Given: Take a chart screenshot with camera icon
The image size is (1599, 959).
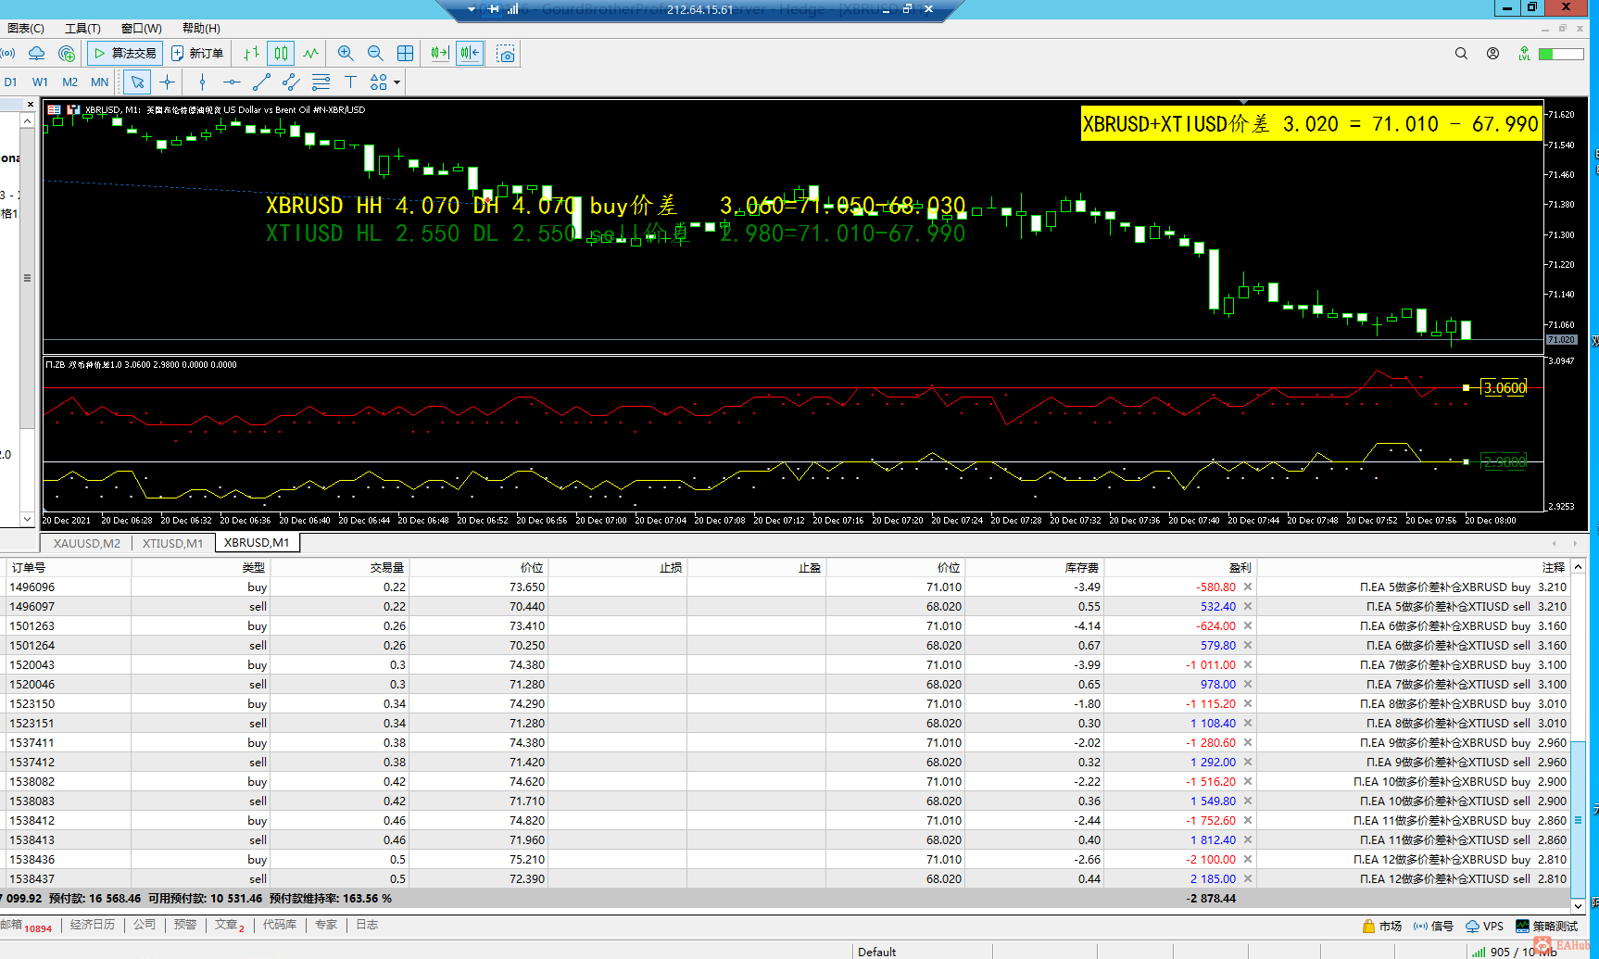Looking at the screenshot, I should click(x=506, y=54).
